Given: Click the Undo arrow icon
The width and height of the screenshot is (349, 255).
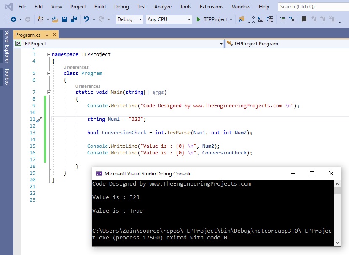Looking at the screenshot, I should tap(86, 19).
